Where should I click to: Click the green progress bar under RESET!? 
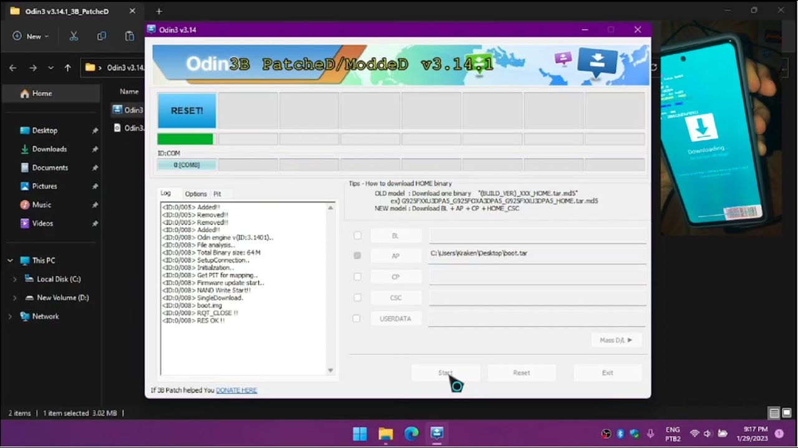(185, 139)
